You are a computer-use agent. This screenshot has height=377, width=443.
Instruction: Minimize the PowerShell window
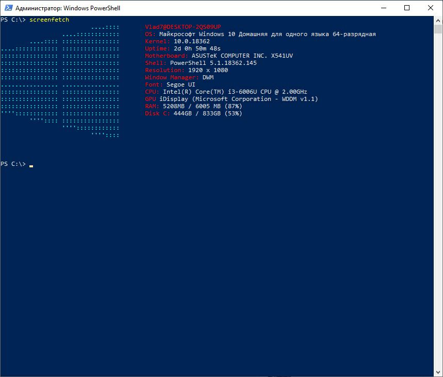pos(383,8)
